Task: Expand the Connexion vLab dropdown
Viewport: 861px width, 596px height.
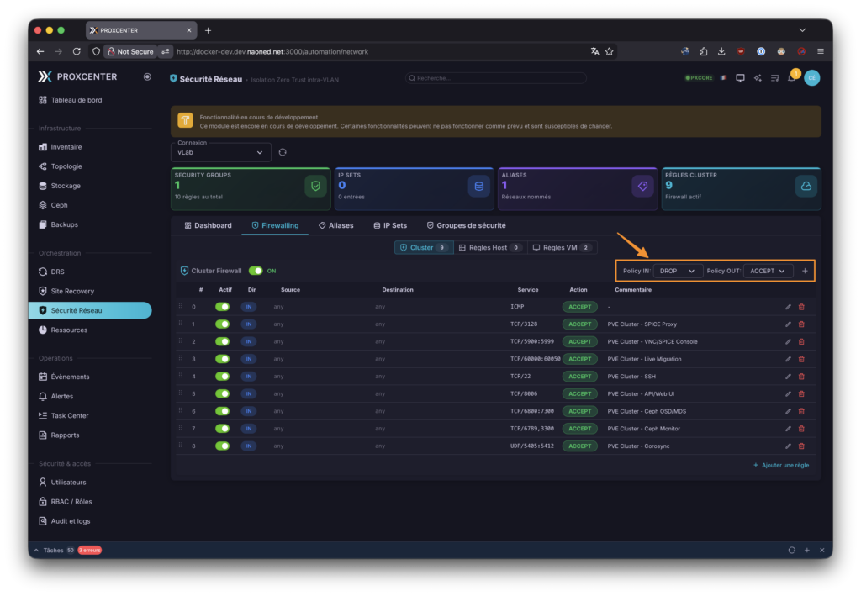Action: click(220, 152)
